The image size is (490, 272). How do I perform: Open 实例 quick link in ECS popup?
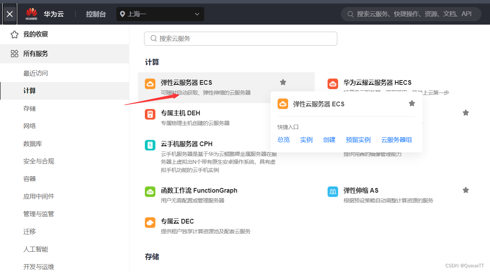tap(306, 140)
